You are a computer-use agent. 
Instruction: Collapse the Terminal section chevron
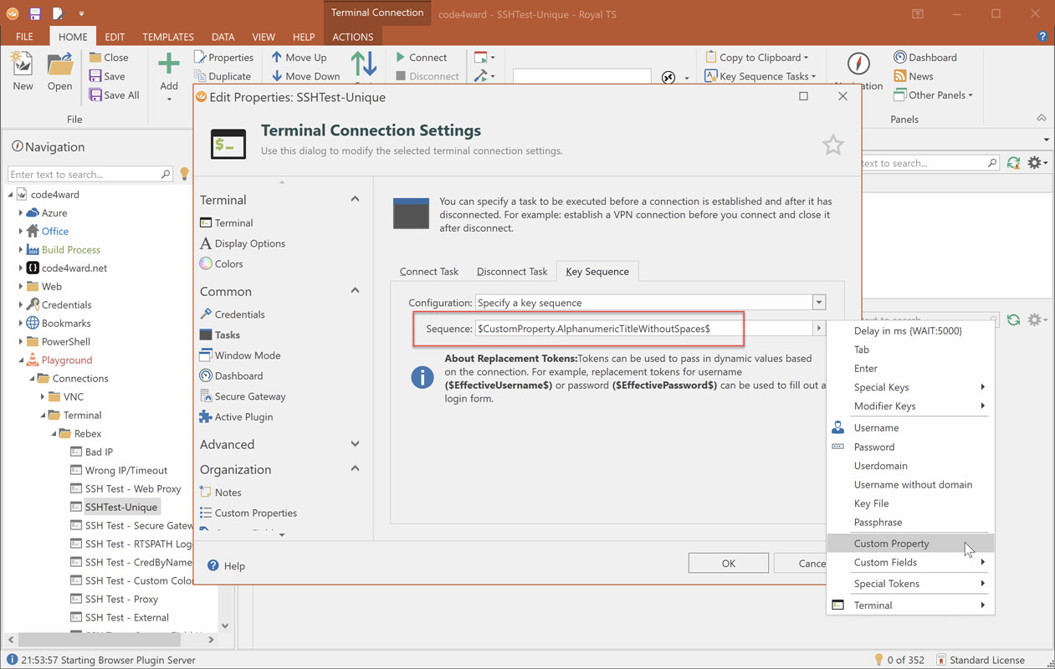pos(355,200)
